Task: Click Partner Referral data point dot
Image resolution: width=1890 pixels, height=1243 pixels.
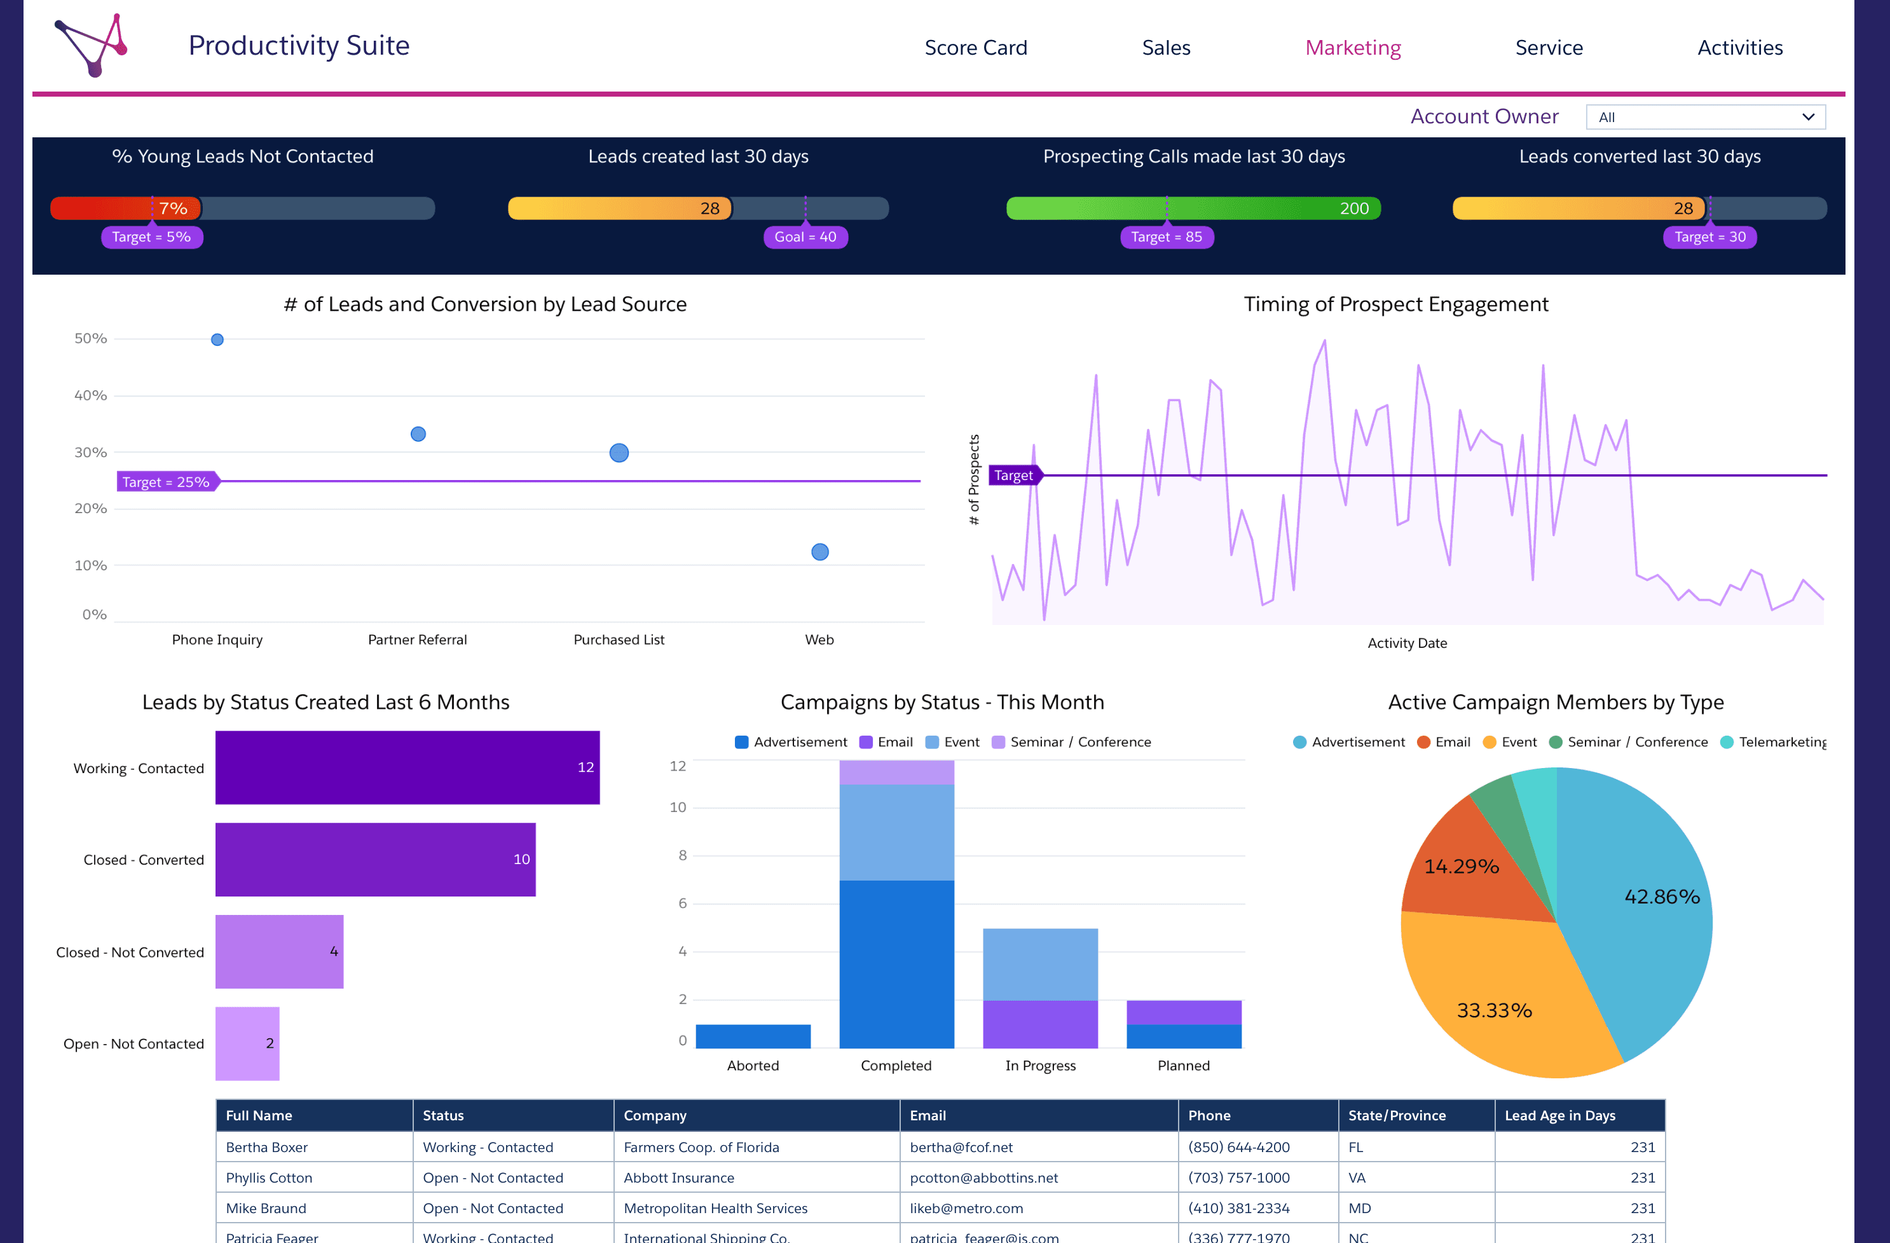Action: click(x=418, y=434)
